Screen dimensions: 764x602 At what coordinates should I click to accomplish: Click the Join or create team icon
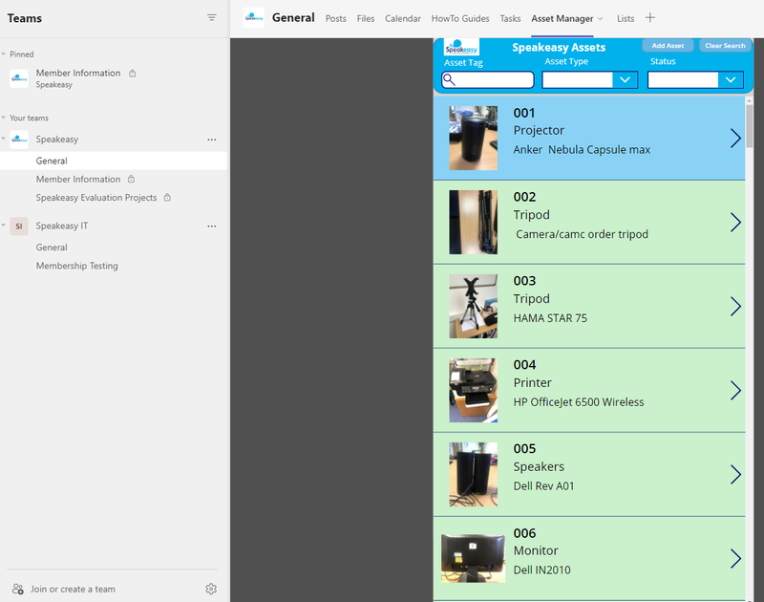point(18,589)
